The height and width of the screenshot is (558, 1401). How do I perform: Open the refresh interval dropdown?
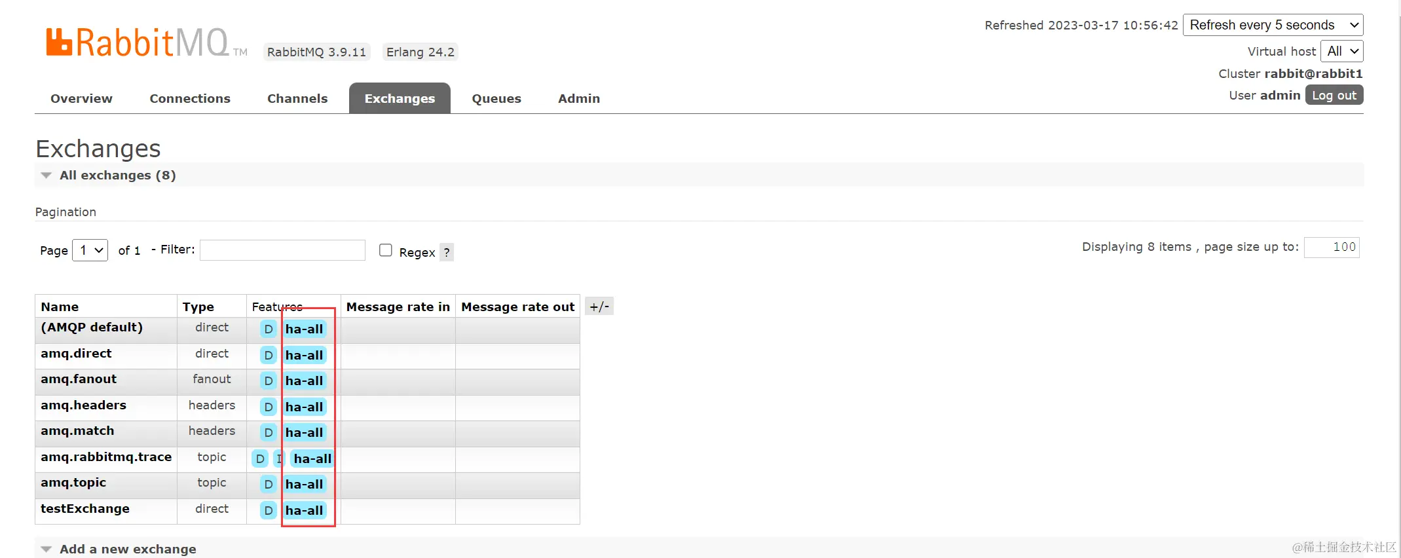pos(1273,25)
